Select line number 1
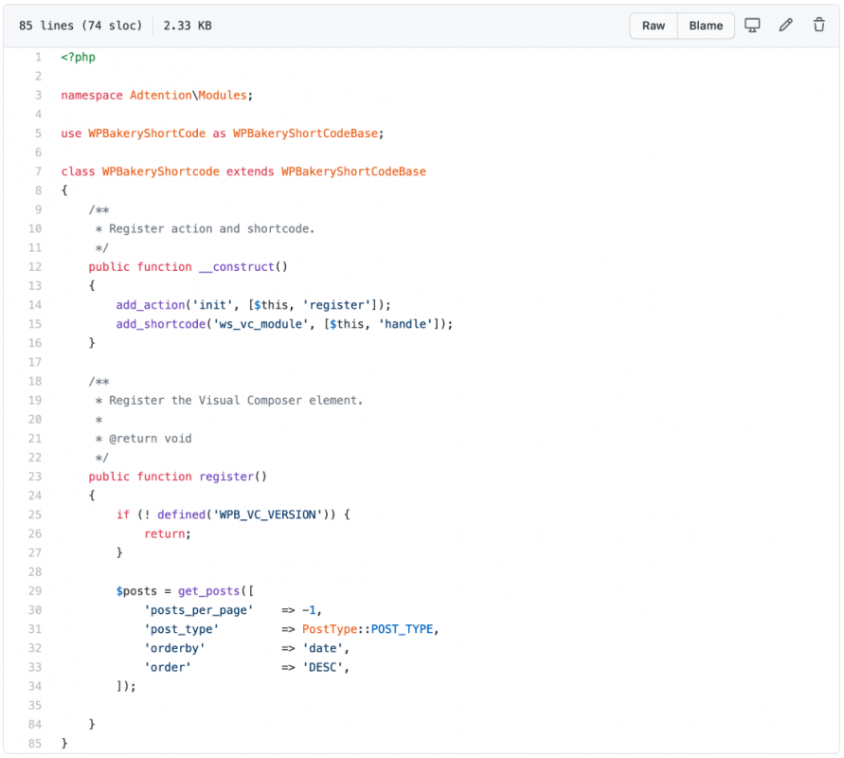Viewport: 844px width, 758px height. (x=37, y=57)
